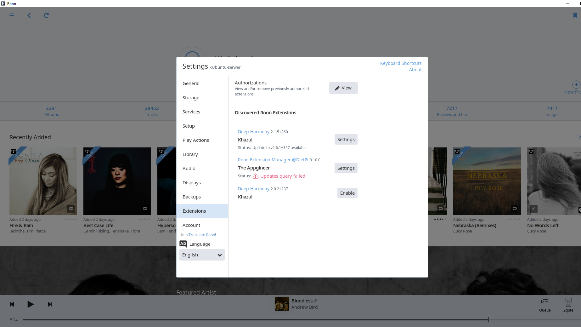Select Library settings tab
Viewport: 581px width, 327px height.
[202, 154]
